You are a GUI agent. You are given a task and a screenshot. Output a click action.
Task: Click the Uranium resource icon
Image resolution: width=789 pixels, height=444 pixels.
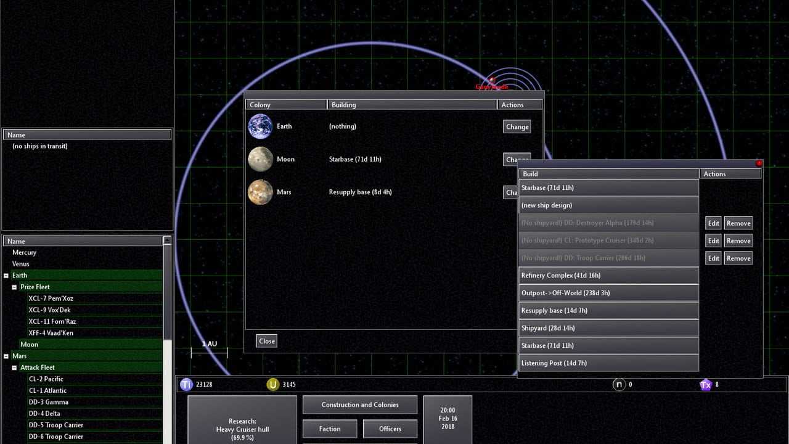[x=272, y=385]
